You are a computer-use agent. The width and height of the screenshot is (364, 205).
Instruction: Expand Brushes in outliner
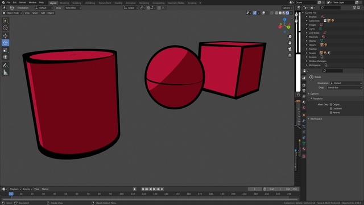pos(307,17)
